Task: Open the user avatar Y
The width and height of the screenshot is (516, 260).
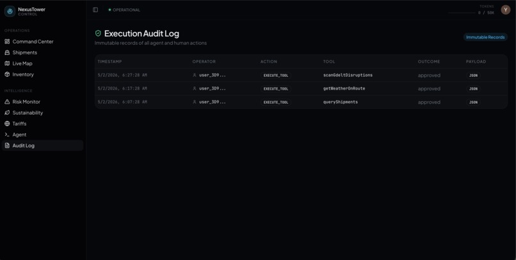Action: pyautogui.click(x=506, y=10)
